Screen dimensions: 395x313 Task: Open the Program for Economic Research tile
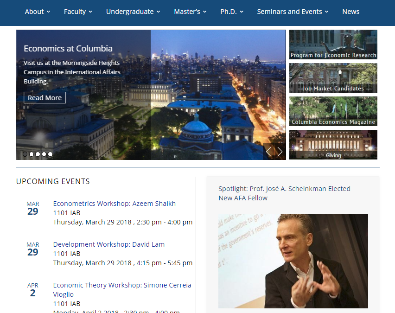click(x=333, y=45)
